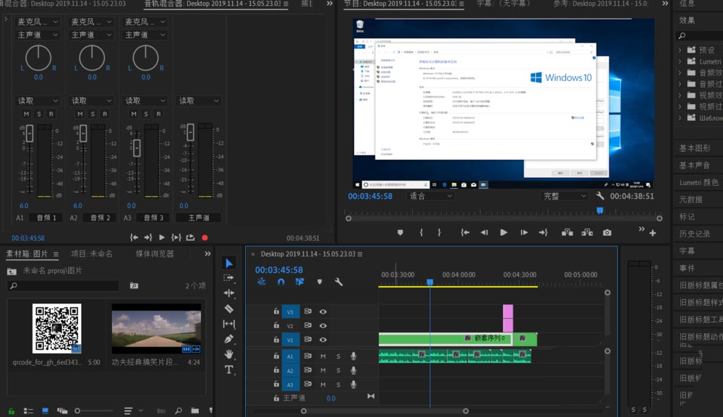Play the program monitor preview
Viewport: 723px width, 417px height.
[x=504, y=233]
